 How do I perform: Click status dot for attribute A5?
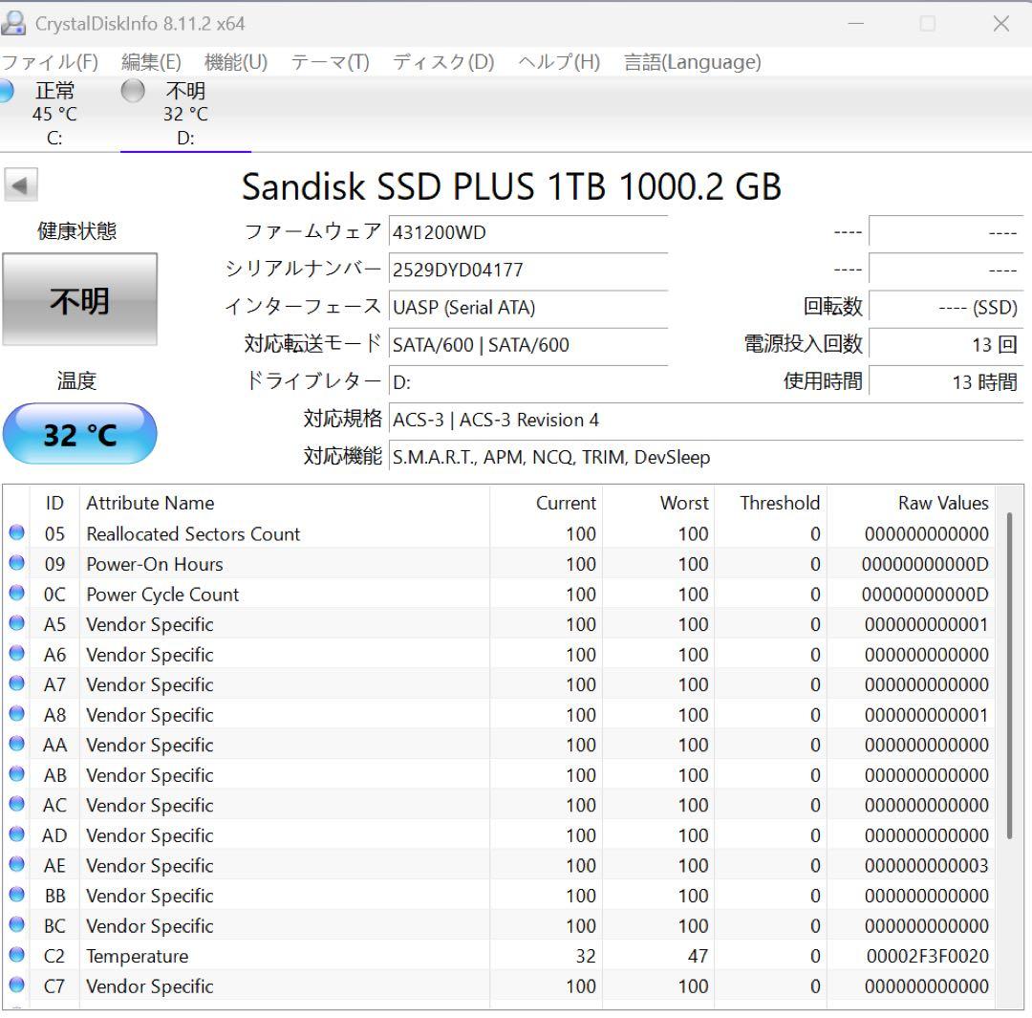coord(16,623)
